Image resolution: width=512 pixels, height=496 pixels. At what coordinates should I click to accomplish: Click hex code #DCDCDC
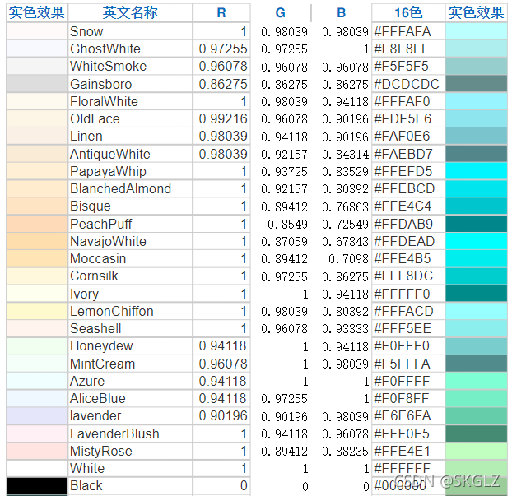click(407, 84)
